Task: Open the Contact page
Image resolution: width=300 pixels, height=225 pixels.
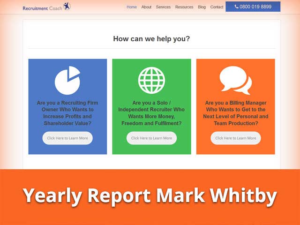Action: 217,7
